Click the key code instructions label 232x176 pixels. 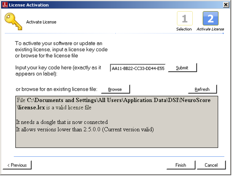point(58,71)
